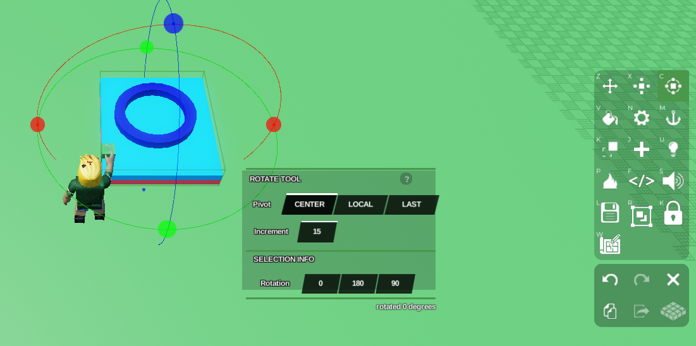Click the Rotation field showing 180
The height and width of the screenshot is (346, 696).
tap(358, 283)
